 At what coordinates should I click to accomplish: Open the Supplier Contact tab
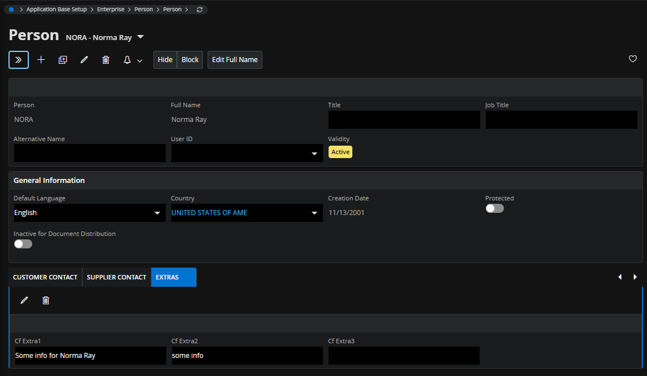(x=116, y=277)
